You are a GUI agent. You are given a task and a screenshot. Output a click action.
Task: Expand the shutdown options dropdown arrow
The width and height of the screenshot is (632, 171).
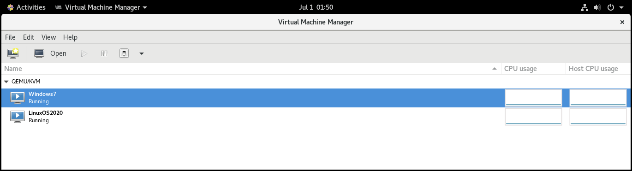142,53
